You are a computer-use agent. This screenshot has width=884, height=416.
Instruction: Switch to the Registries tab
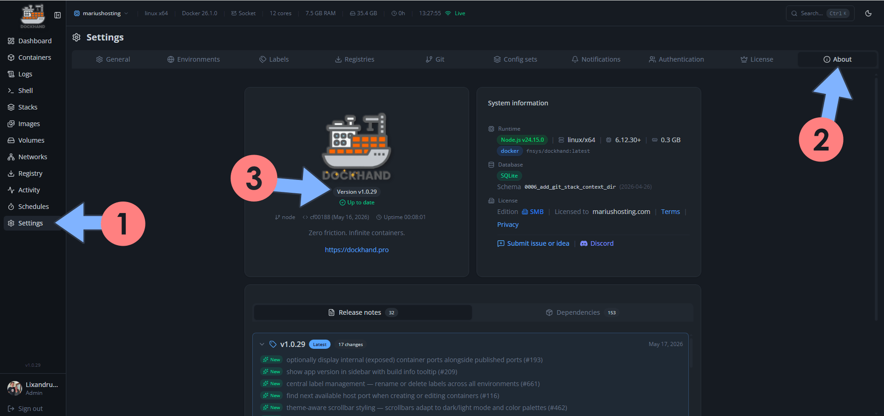[x=354, y=59]
